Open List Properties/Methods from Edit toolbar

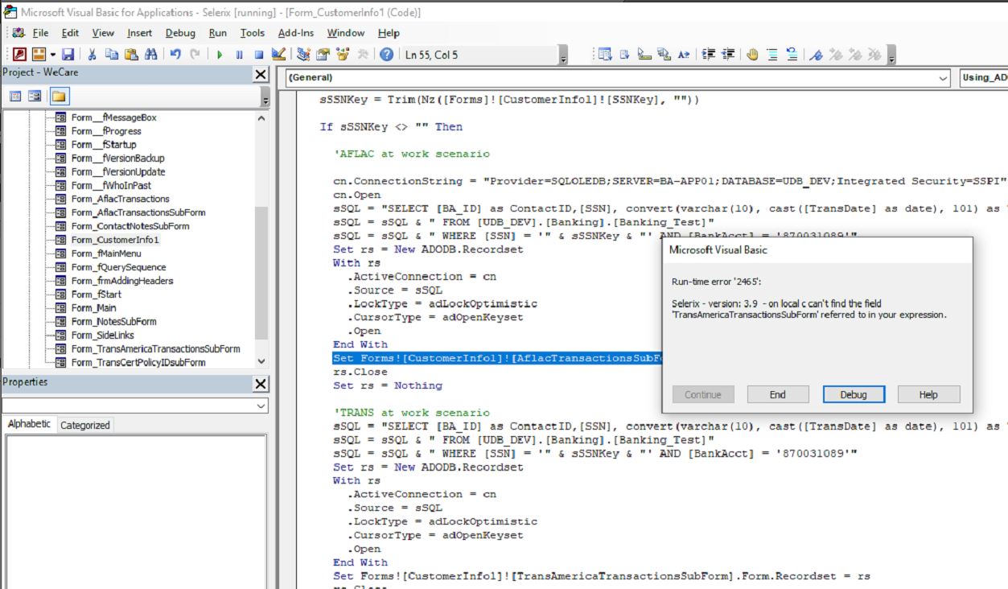[x=606, y=55]
